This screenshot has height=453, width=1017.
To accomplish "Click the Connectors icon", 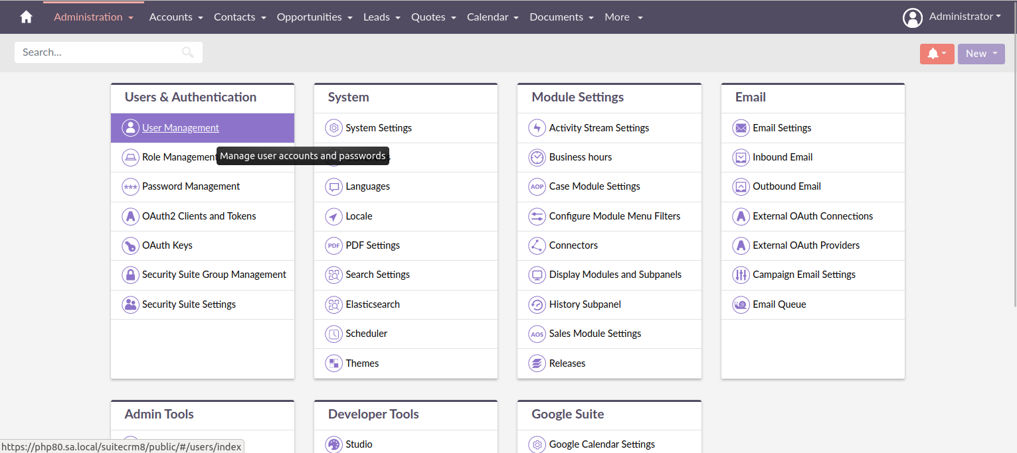I will (537, 245).
